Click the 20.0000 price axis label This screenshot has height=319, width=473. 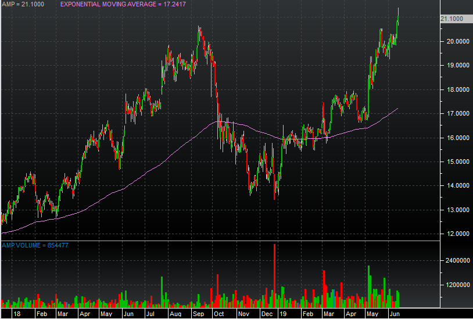[x=453, y=42]
